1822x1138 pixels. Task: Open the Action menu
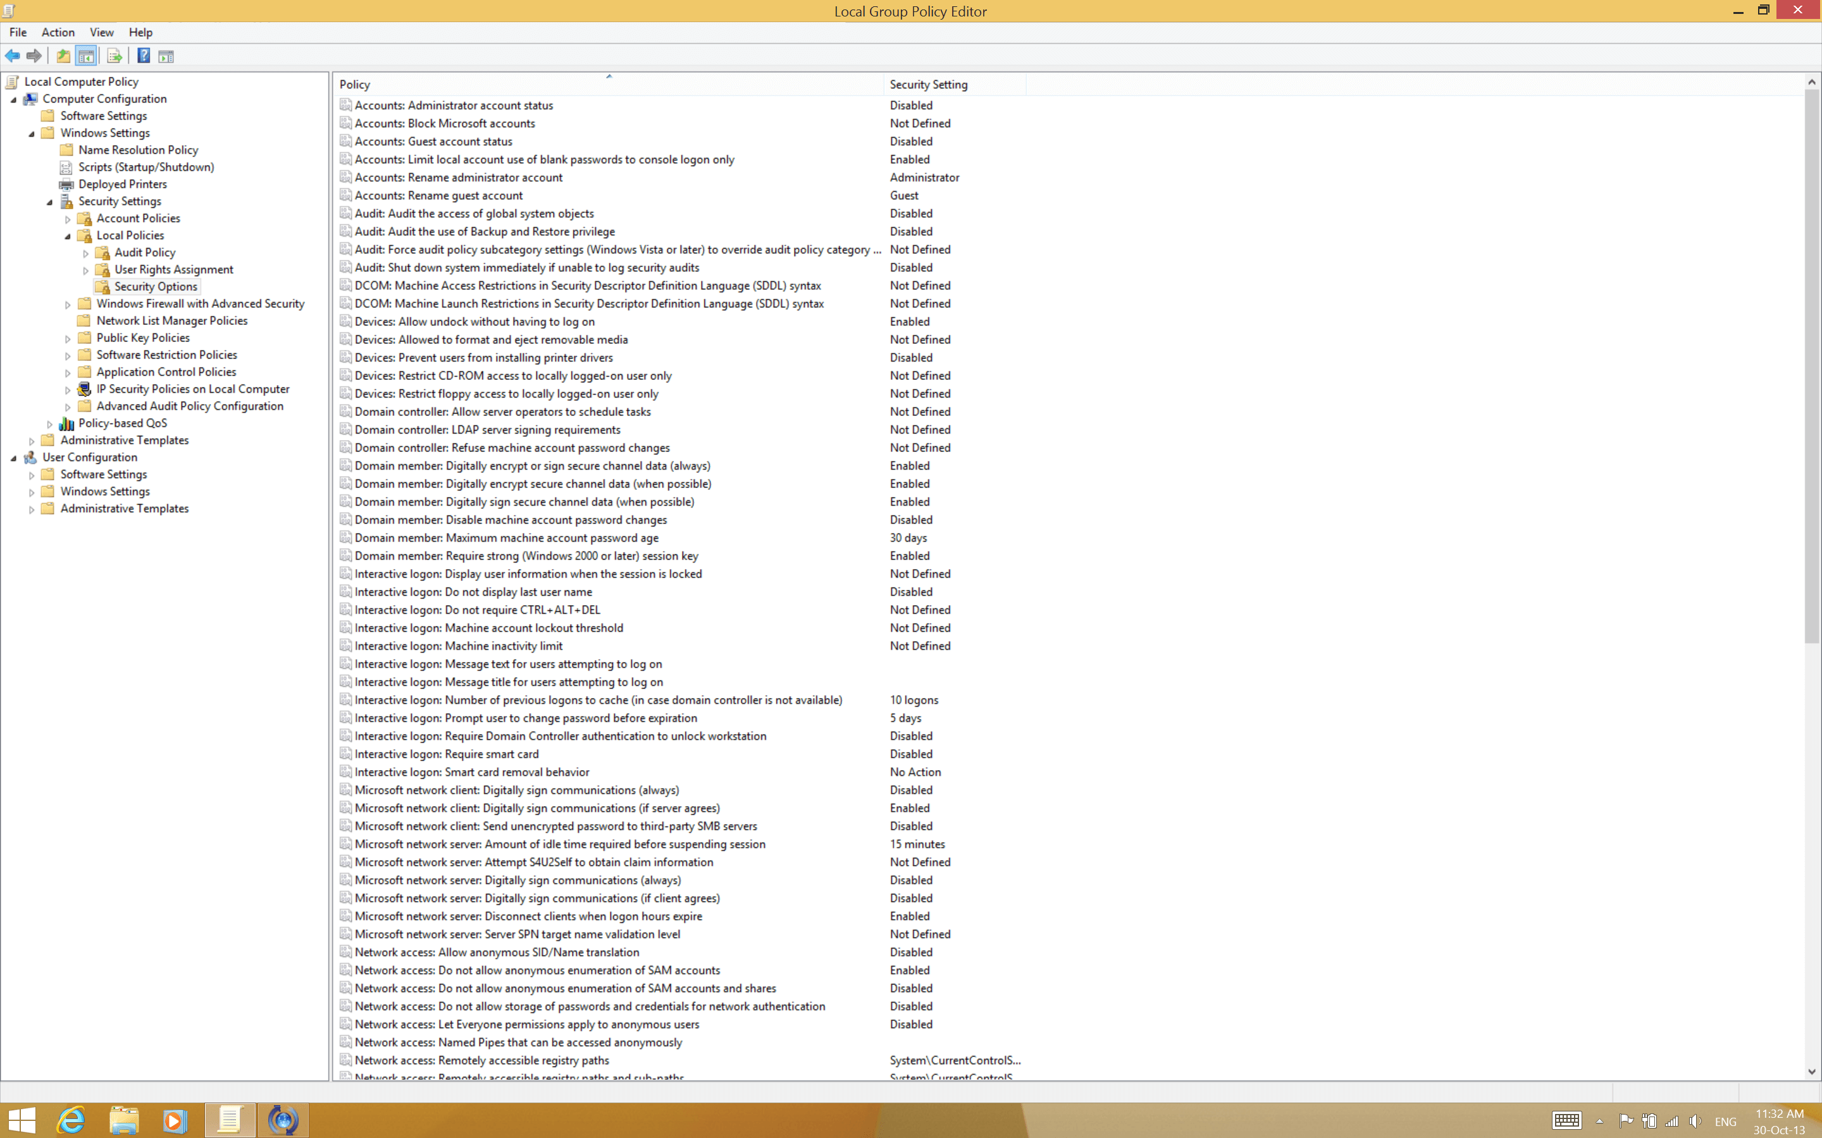pos(58,32)
